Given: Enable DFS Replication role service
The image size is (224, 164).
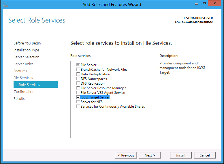Looking at the screenshot, I should (78, 83).
